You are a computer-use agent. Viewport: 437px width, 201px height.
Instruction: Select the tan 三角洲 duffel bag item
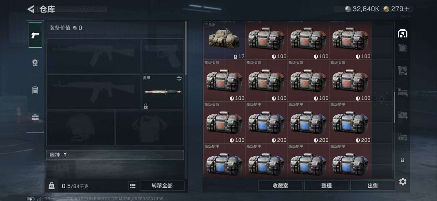224,41
